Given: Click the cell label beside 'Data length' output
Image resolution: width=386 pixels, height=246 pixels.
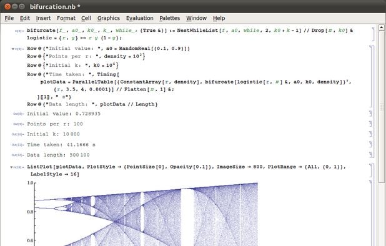Looking at the screenshot, I should (17, 155).
